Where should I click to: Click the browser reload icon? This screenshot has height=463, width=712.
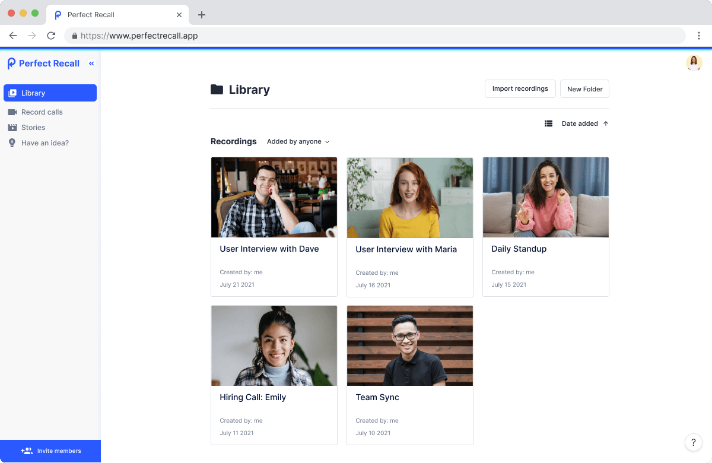(x=51, y=36)
